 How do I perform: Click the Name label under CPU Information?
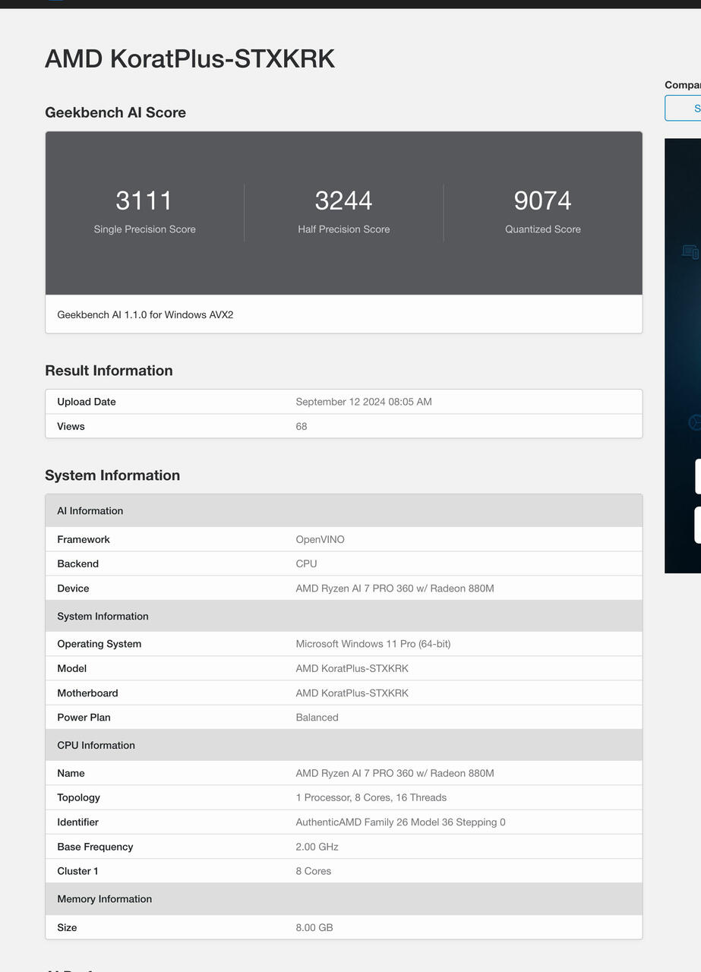[71, 773]
